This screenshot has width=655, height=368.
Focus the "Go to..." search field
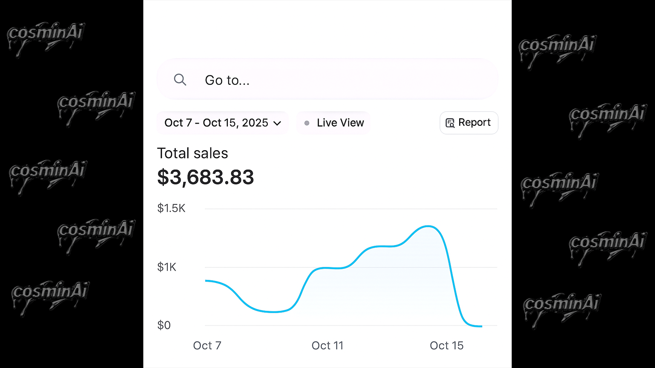coord(327,80)
